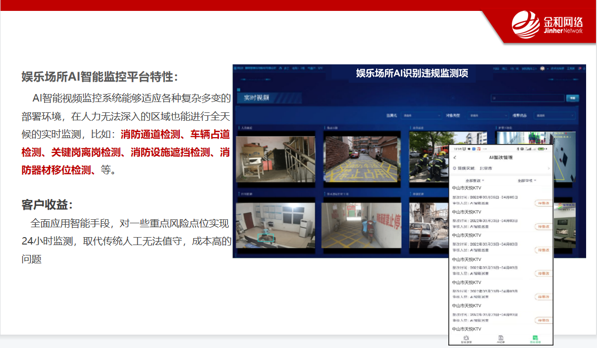Screen dimensions: 597x348
Task: Click the Jinher Network logo
Action: click(547, 25)
